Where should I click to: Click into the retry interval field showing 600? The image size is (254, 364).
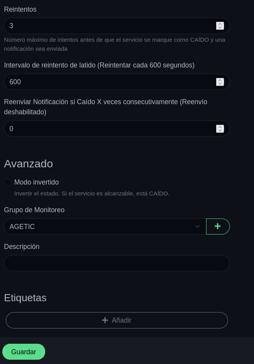[109, 82]
